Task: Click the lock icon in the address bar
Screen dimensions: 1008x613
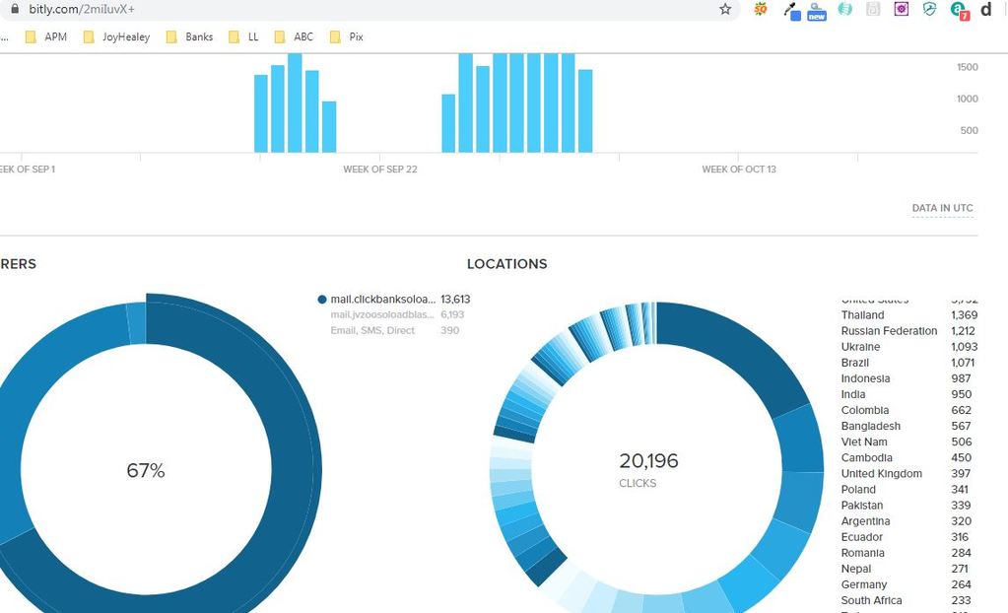Action: pyautogui.click(x=15, y=9)
